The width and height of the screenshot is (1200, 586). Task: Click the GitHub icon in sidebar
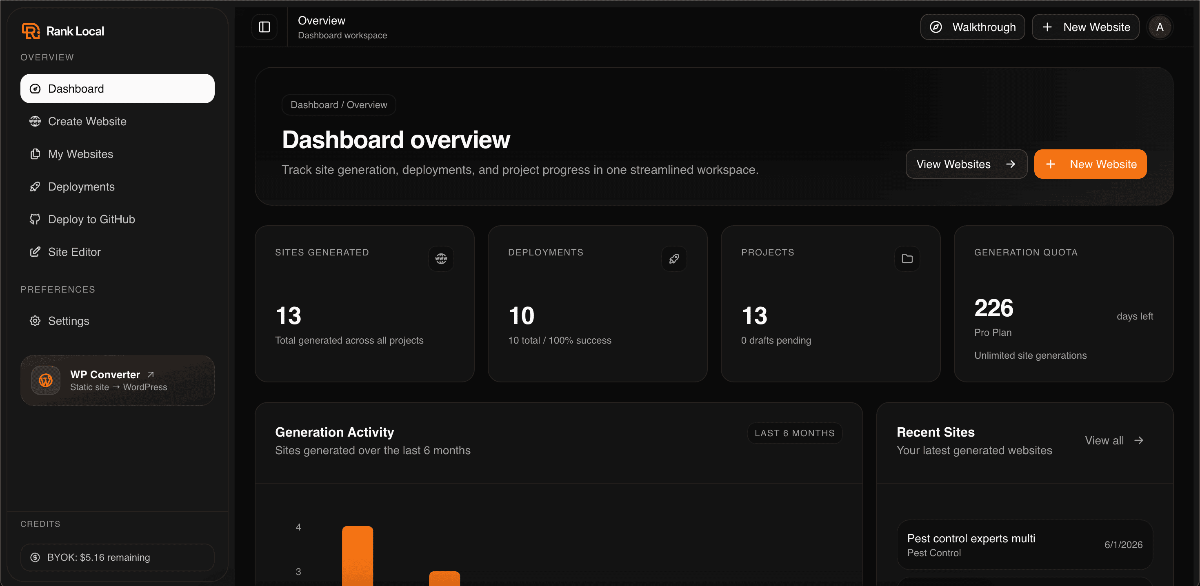pyautogui.click(x=35, y=219)
